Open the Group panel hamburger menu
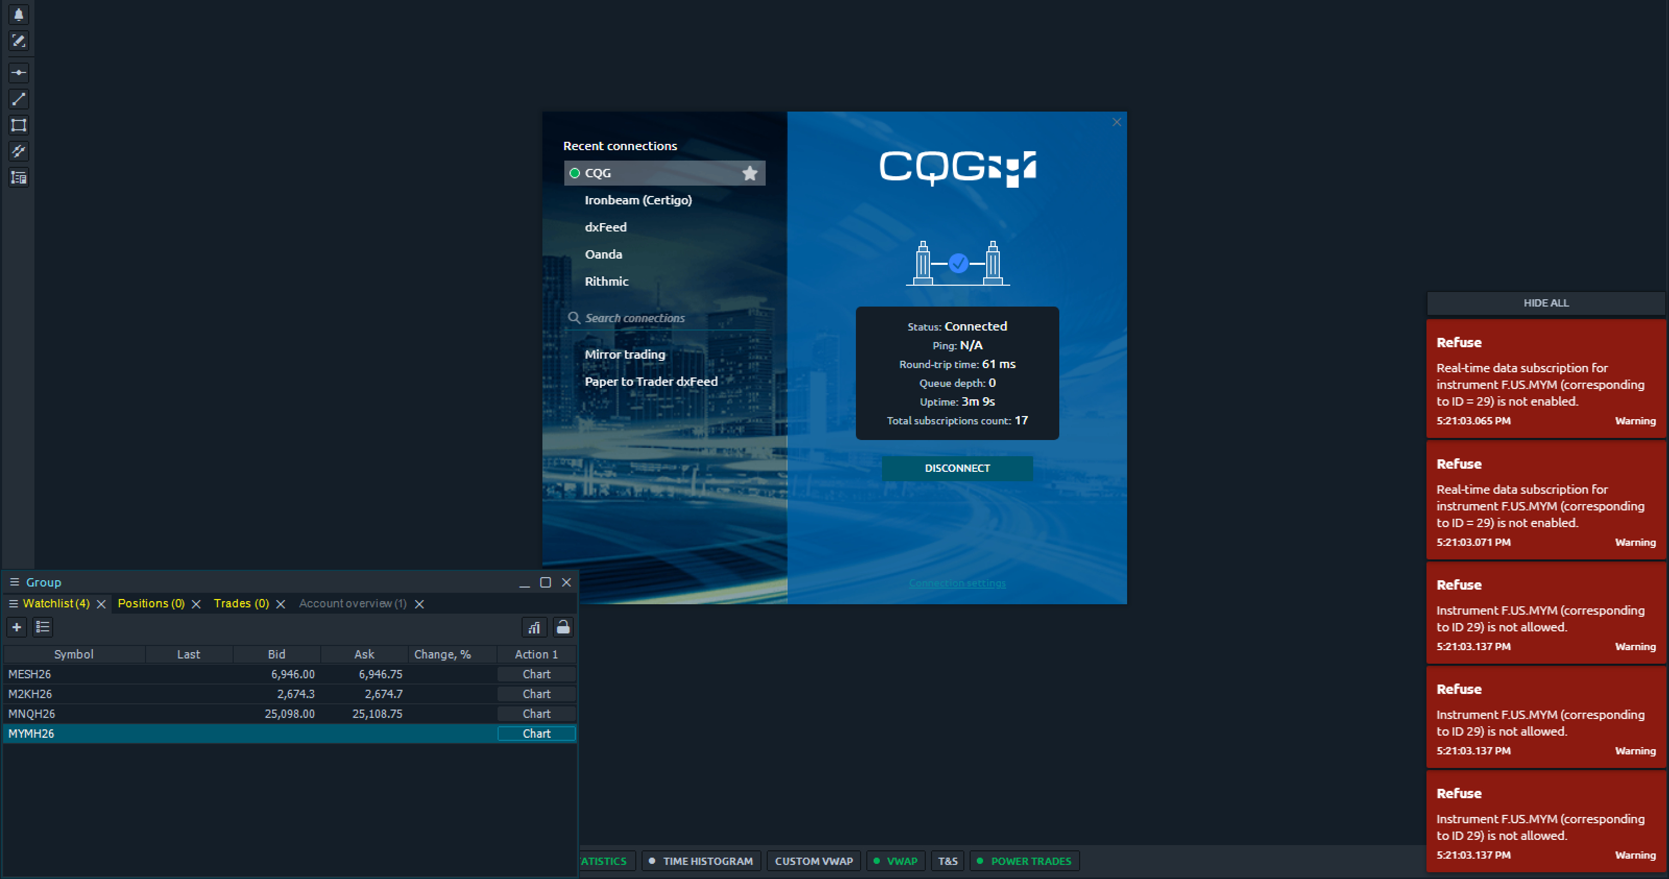Viewport: 1669px width, 879px height. (x=14, y=582)
